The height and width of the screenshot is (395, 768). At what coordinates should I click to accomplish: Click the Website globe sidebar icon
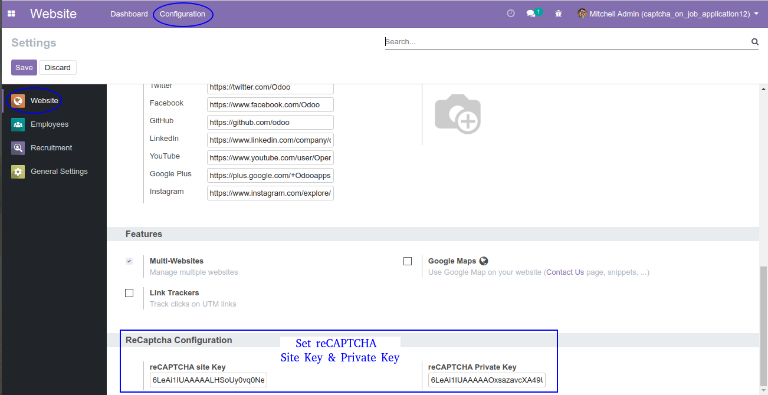tap(18, 101)
